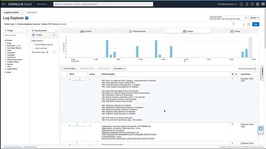Select the Upload Name field
266x149 pixels.
click(12, 69)
